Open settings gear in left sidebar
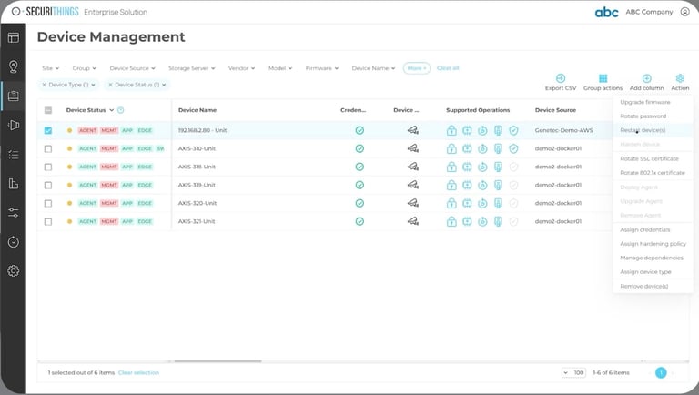 [x=14, y=270]
